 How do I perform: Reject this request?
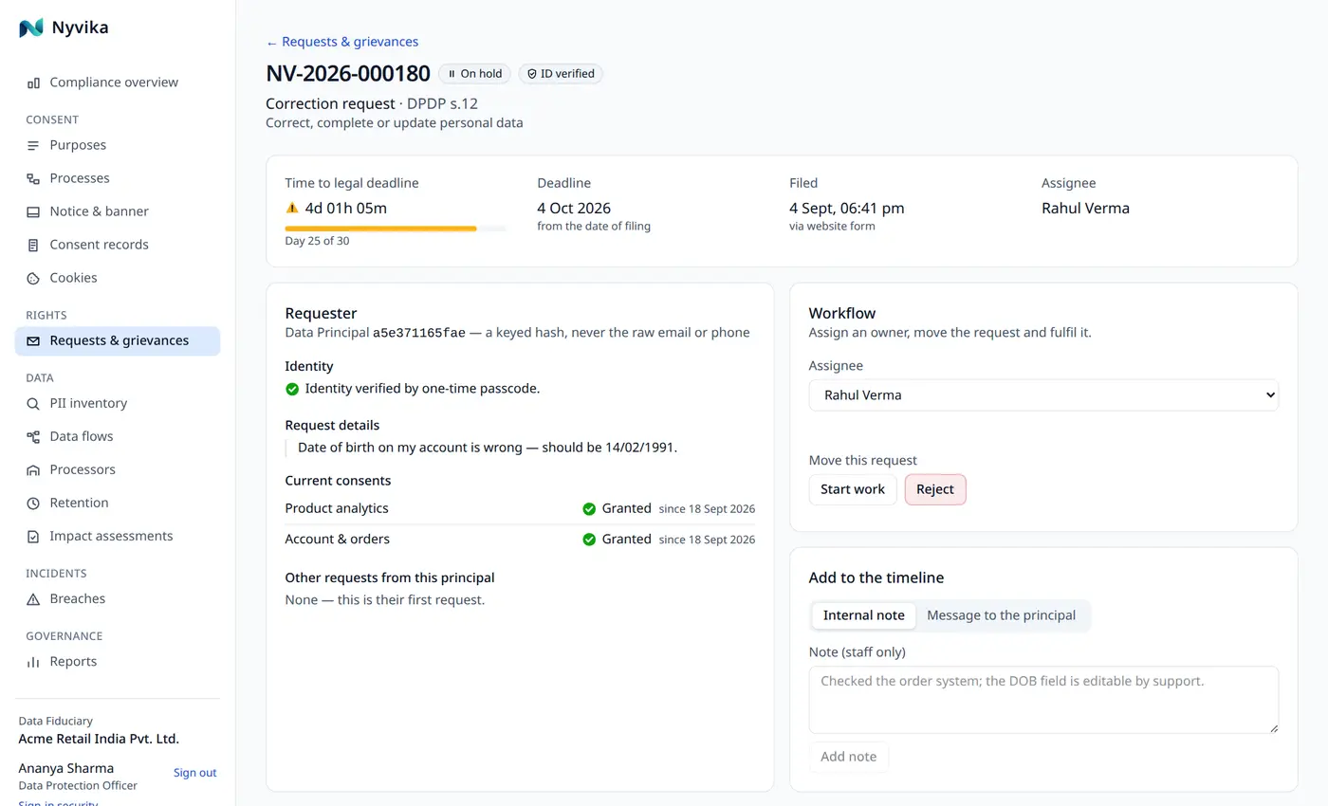(x=935, y=489)
